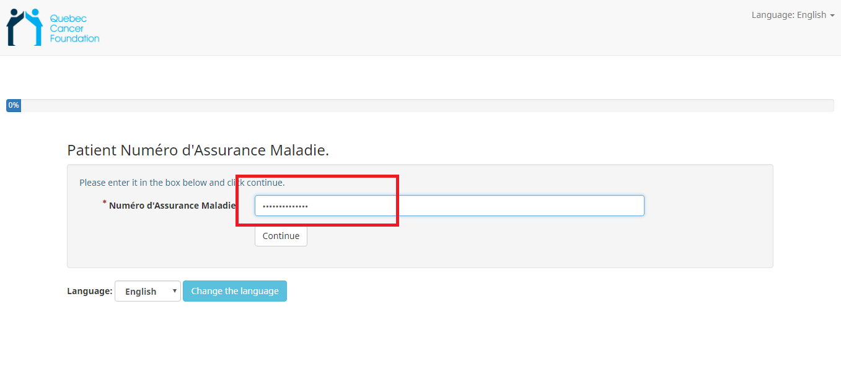
Task: Click the small arrow on the English select
Action: (x=175, y=291)
